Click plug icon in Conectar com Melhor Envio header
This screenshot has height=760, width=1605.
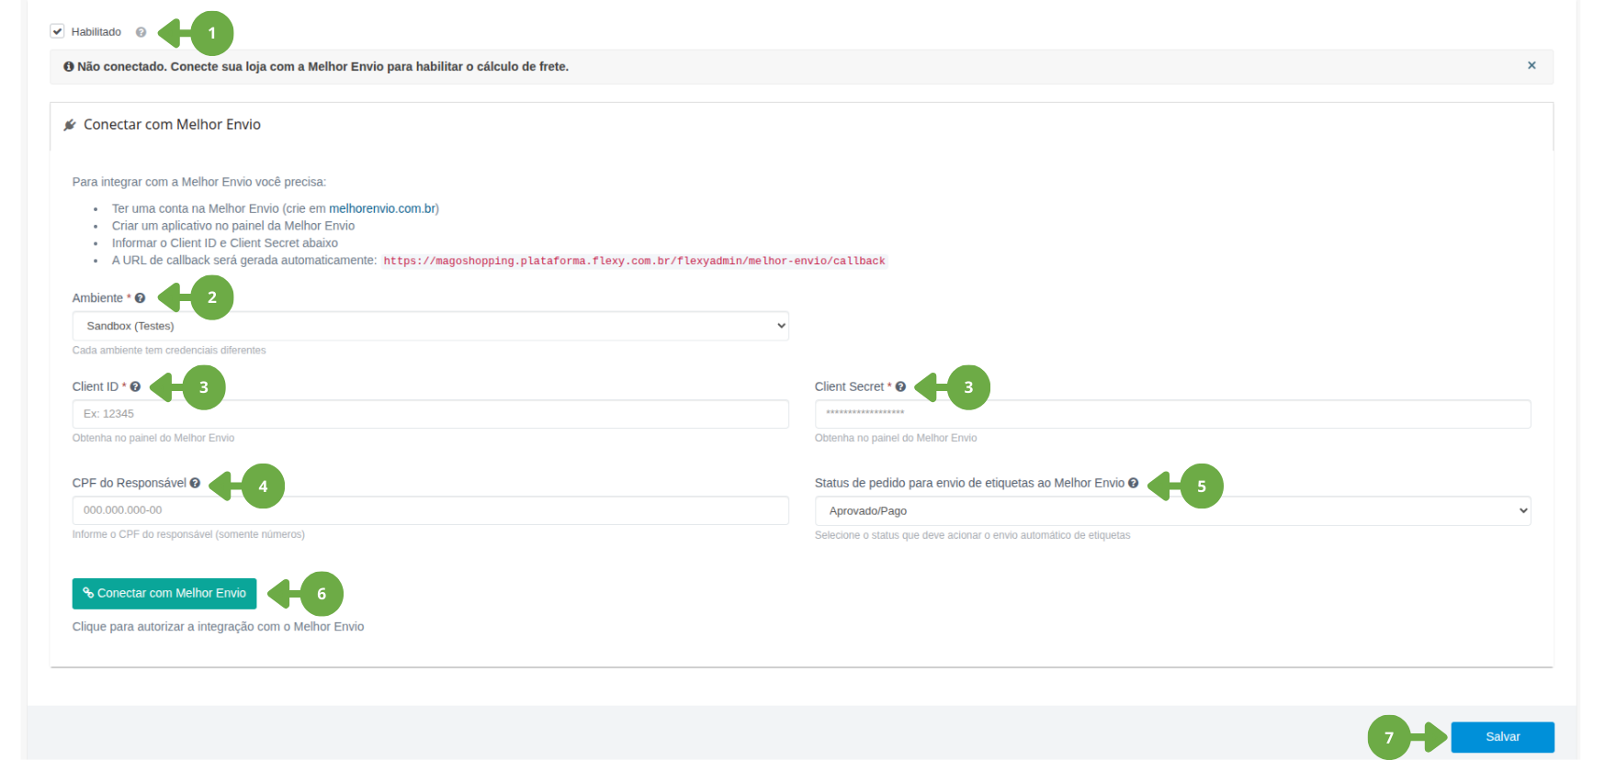[70, 125]
